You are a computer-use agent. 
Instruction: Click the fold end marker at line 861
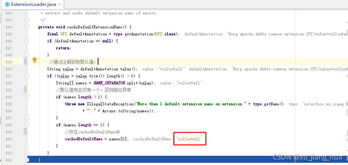coord(27,146)
